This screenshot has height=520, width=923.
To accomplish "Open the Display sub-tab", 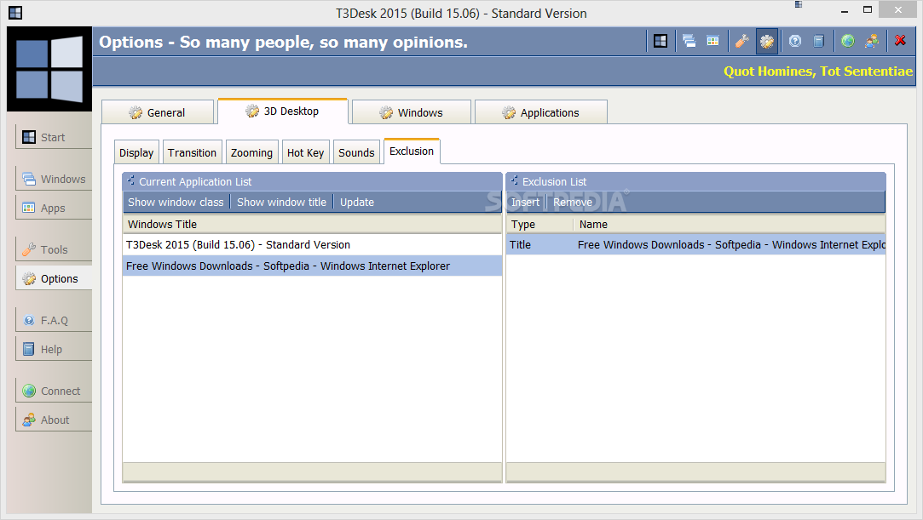I will click(136, 153).
